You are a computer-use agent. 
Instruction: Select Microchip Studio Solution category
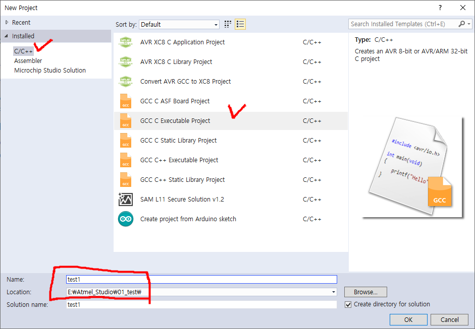coord(50,71)
